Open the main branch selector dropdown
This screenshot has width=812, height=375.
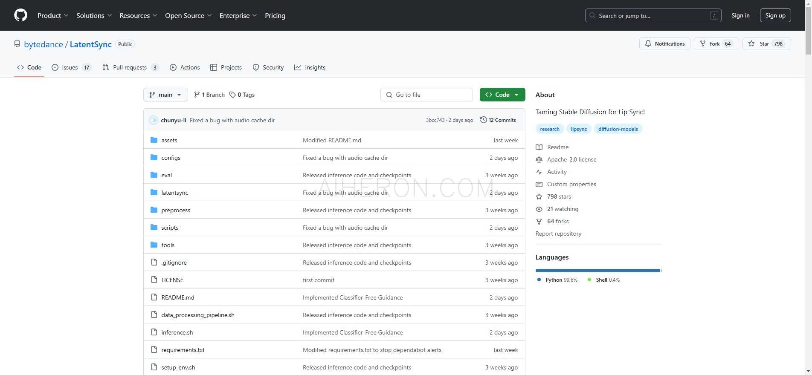click(165, 95)
